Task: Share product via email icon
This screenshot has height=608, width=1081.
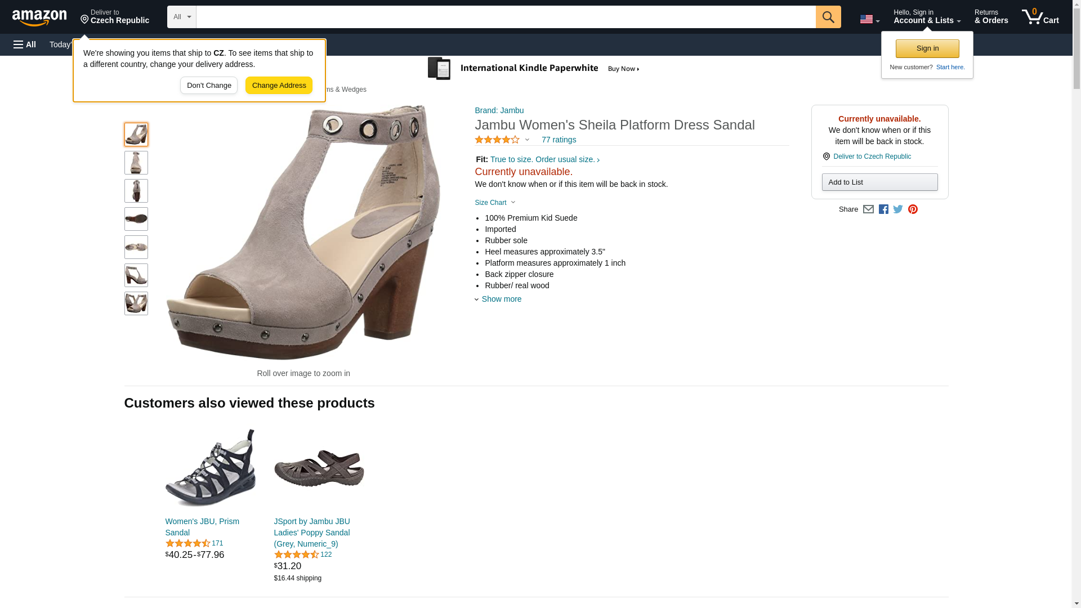Action: tap(868, 209)
